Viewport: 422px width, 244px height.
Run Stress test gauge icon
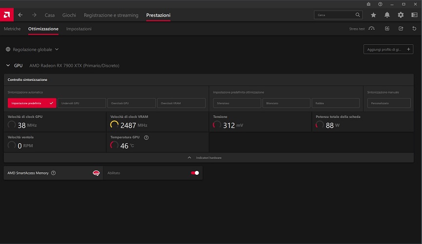click(x=371, y=29)
